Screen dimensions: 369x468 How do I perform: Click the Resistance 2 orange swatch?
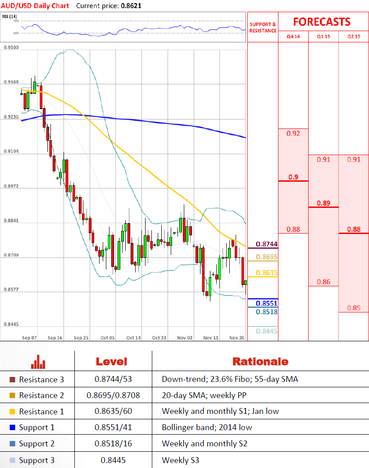point(12,395)
